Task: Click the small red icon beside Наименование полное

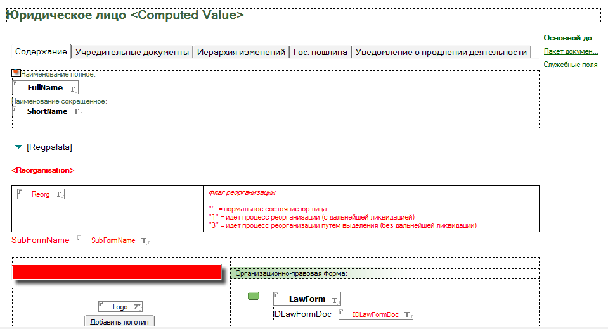Action: pos(16,72)
